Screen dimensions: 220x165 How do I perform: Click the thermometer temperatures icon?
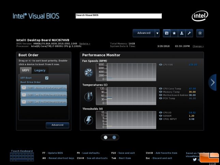pyautogui.click(x=89, y=96)
